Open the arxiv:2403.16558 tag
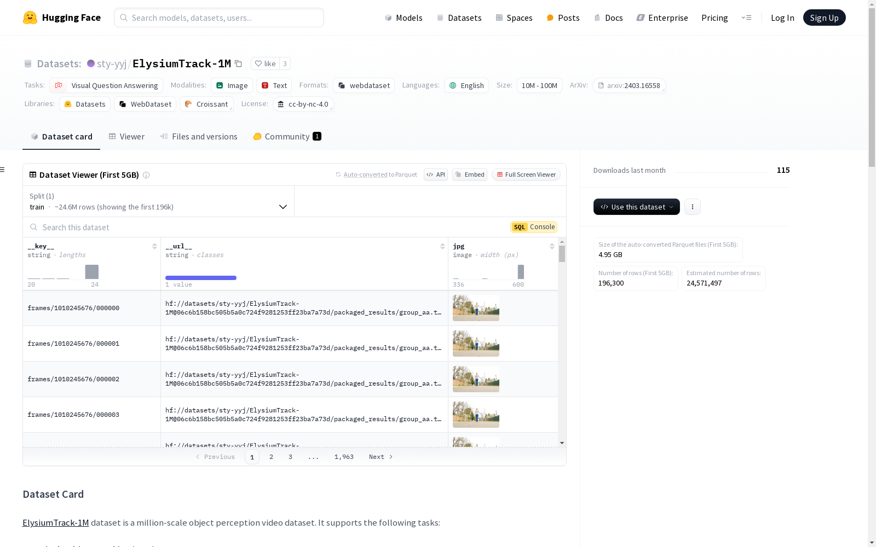This screenshot has width=876, height=547. 629,85
